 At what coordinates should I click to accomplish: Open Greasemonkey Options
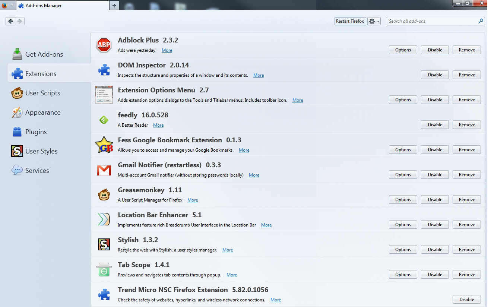point(403,200)
